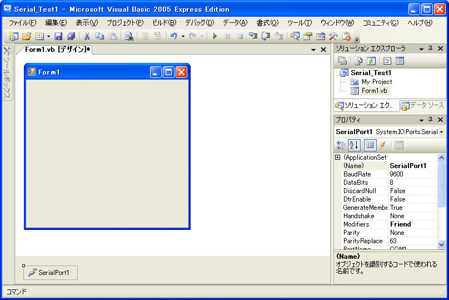Screen dimensions: 449x300
Task: Open the Toolbox hammer-wrench icon
Action: click(333, 36)
